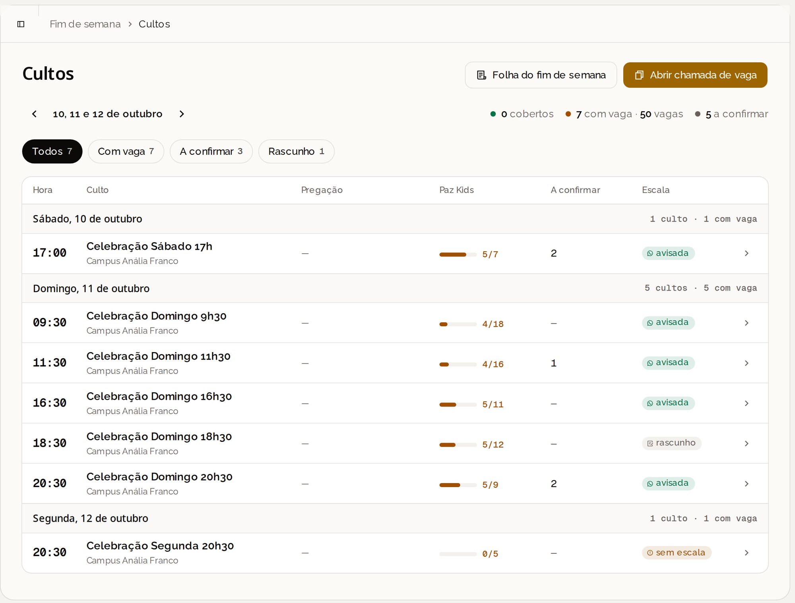Viewport: 795px width, 603px height.
Task: Select the Todos filter tab
Action: tap(52, 151)
